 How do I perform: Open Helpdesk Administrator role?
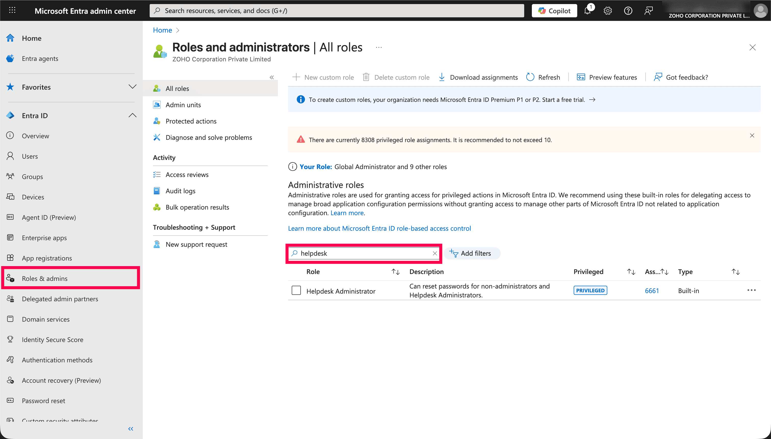[x=341, y=291]
